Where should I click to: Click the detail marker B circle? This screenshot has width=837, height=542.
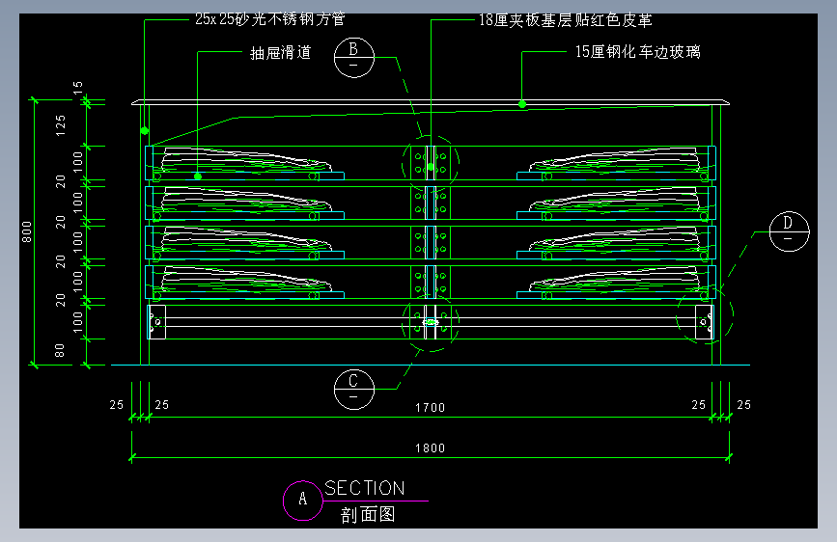pos(354,58)
